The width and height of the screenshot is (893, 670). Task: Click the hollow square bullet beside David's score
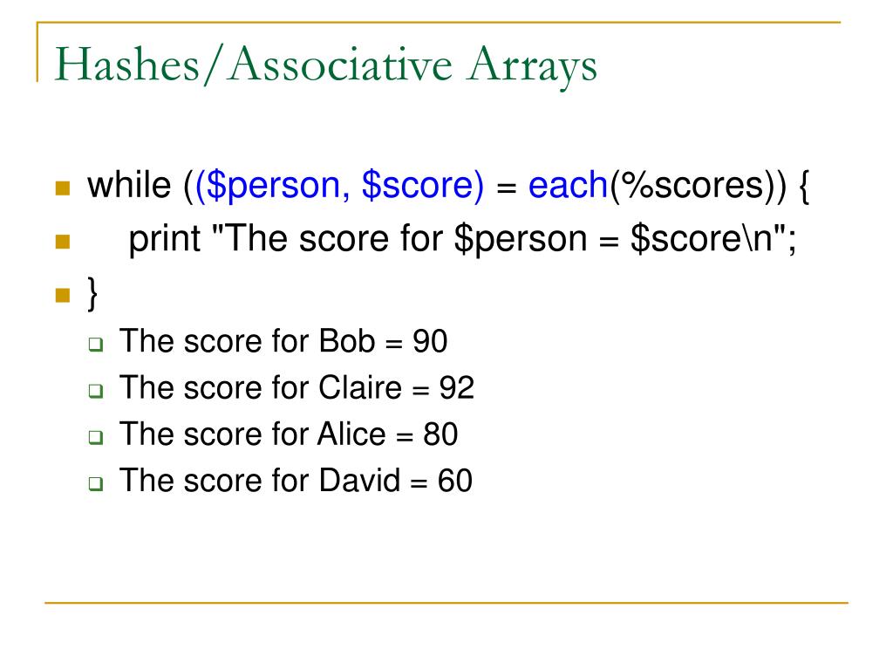pyautogui.click(x=96, y=483)
